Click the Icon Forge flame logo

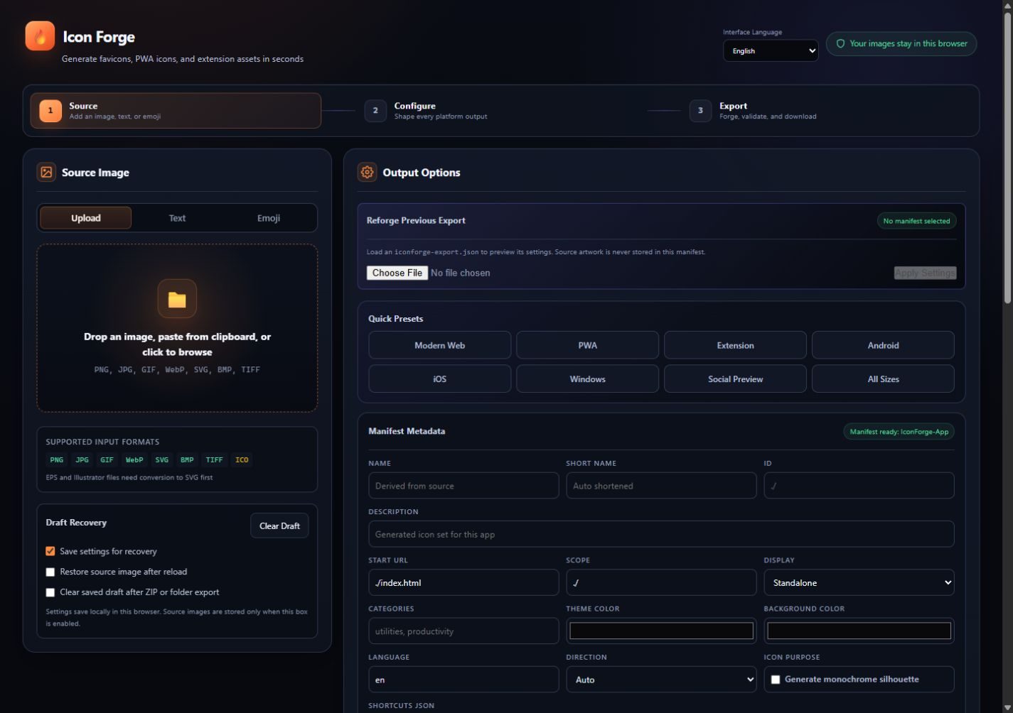coord(40,36)
